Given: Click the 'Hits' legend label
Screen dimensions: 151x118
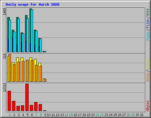Looking at the screenshot, I should pyautogui.click(x=147, y=12).
